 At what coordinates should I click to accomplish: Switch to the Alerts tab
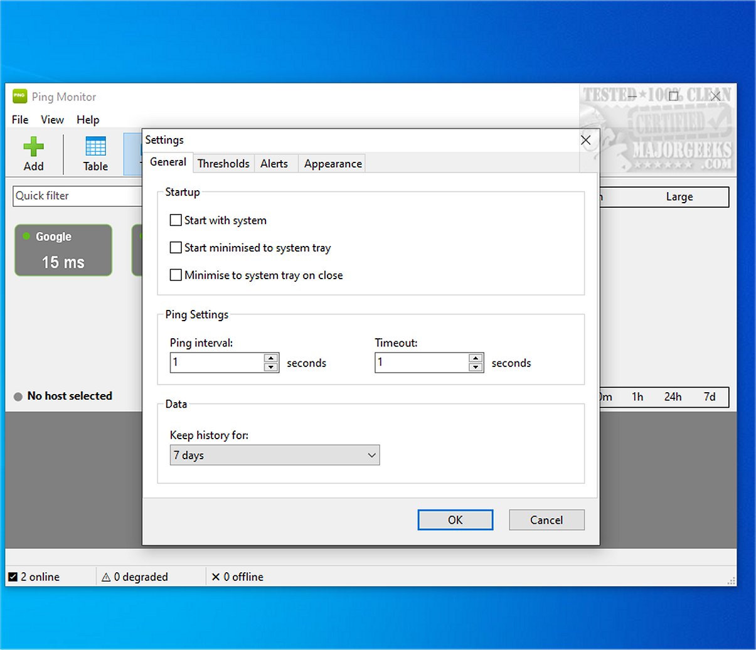[274, 163]
